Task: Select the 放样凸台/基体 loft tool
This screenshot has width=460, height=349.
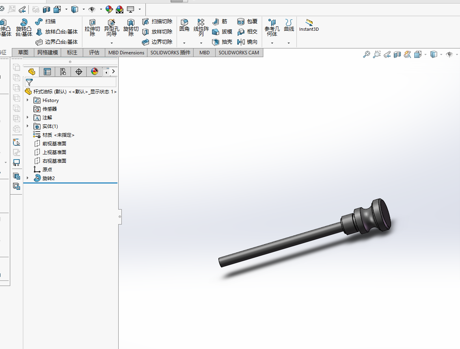Action: click(x=57, y=32)
